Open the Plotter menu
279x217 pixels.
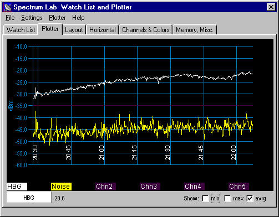pyautogui.click(x=57, y=18)
